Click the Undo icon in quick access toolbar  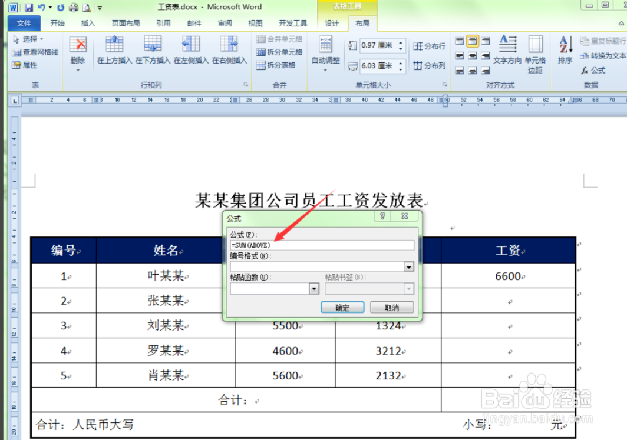(x=41, y=7)
